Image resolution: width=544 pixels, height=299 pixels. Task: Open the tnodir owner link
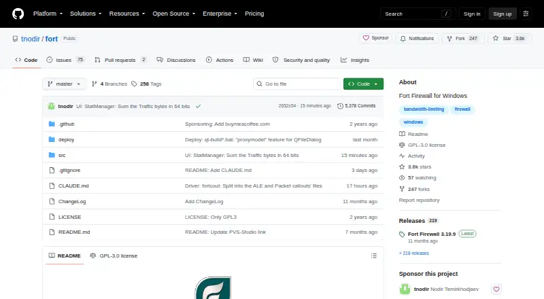[x=31, y=39]
